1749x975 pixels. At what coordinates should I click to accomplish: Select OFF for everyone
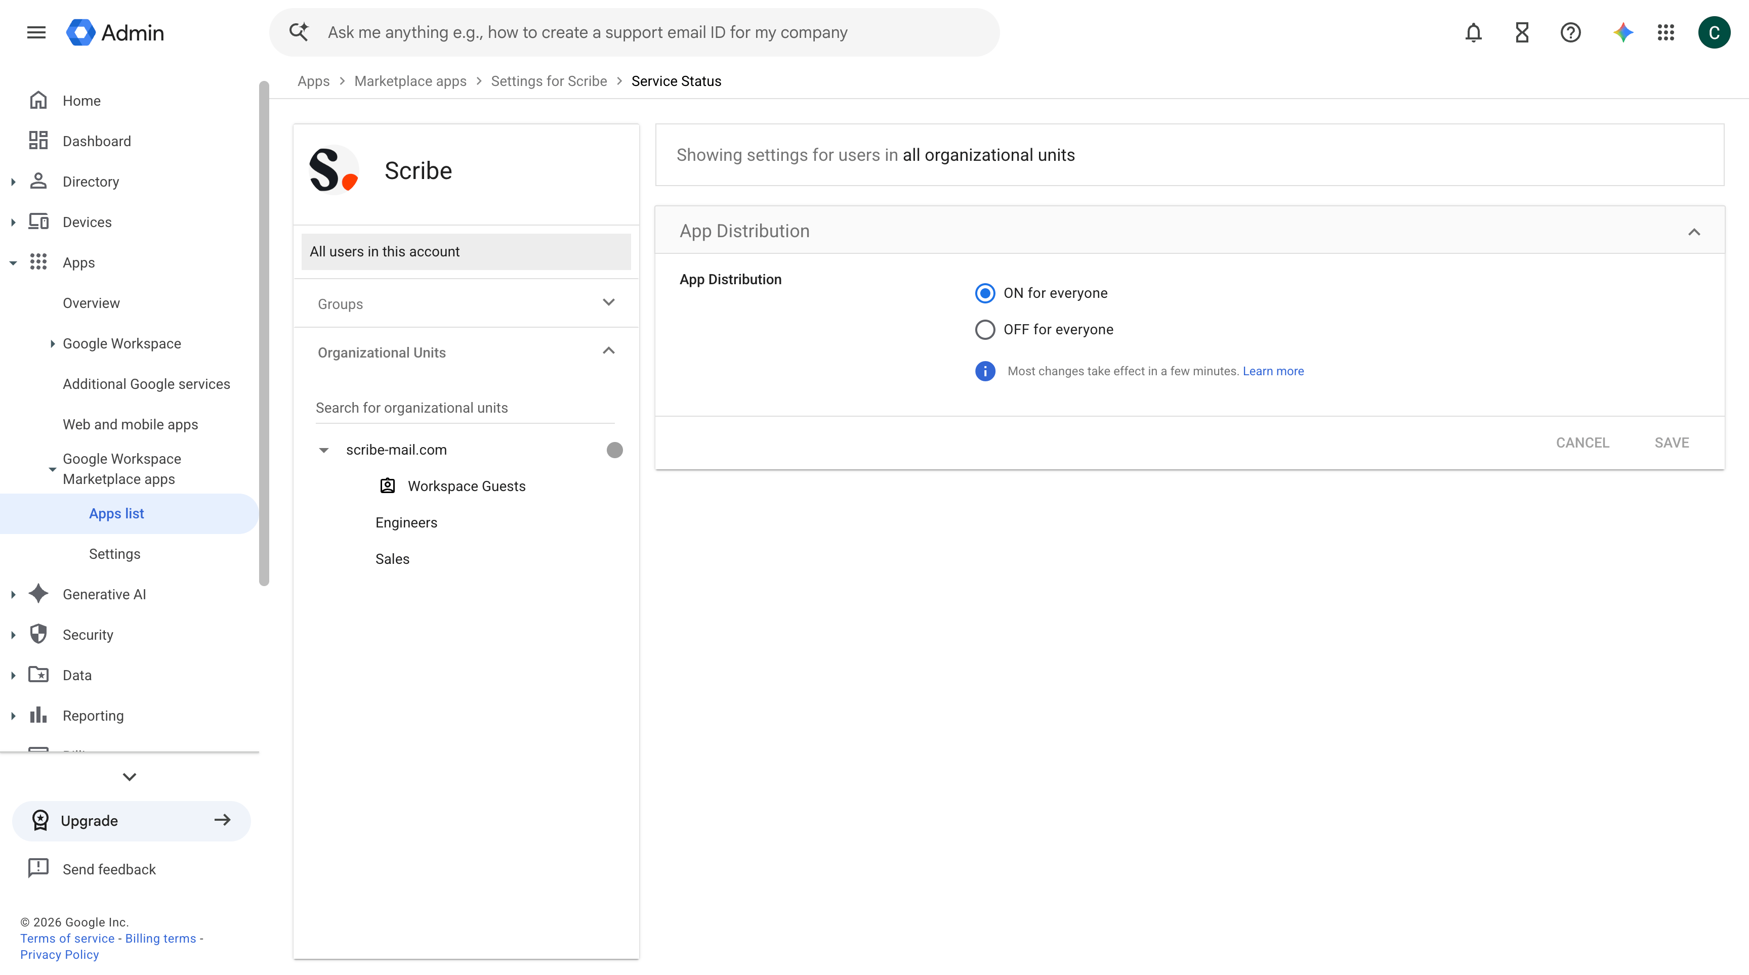tap(984, 330)
